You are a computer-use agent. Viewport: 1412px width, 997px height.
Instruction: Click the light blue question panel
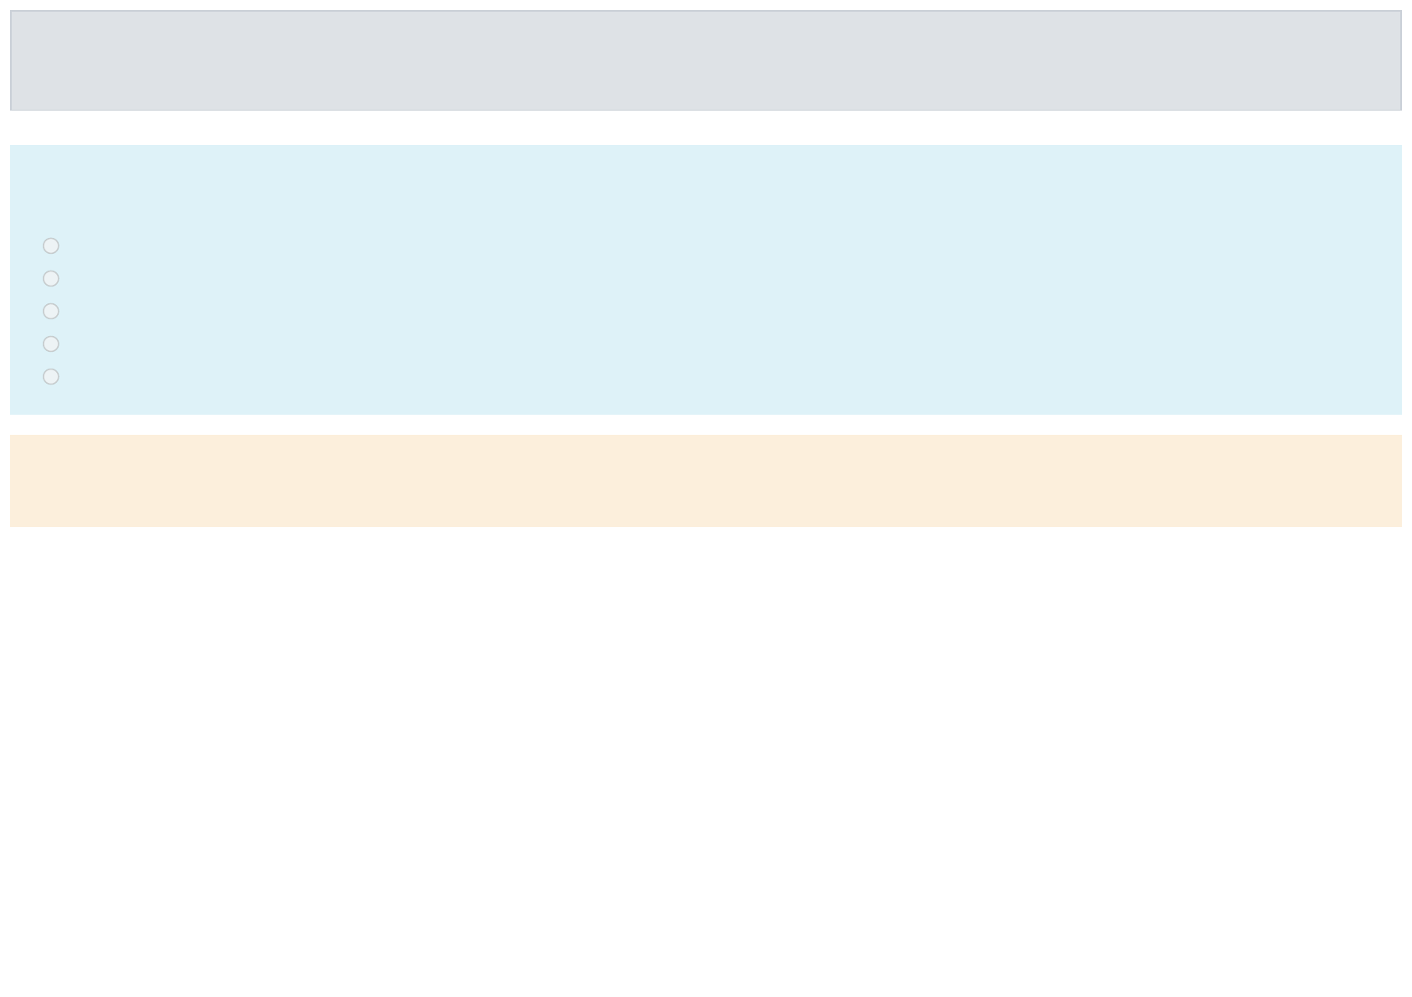(x=706, y=280)
